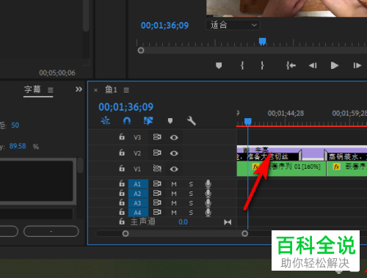This screenshot has width=367, height=278.
Task: Play the sequence in program monitor
Action: pos(335,65)
